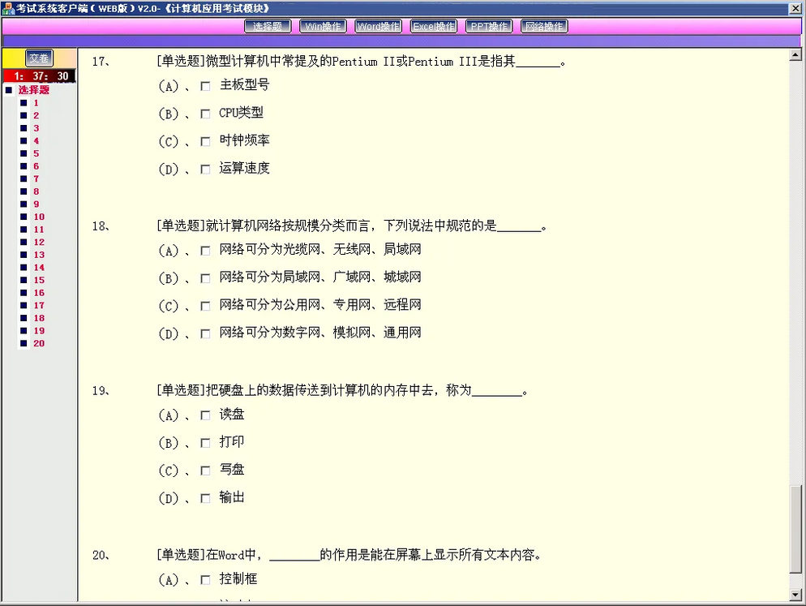806x606 pixels.
Task: Click the 1:37:30 countdown timer
Action: [x=40, y=76]
